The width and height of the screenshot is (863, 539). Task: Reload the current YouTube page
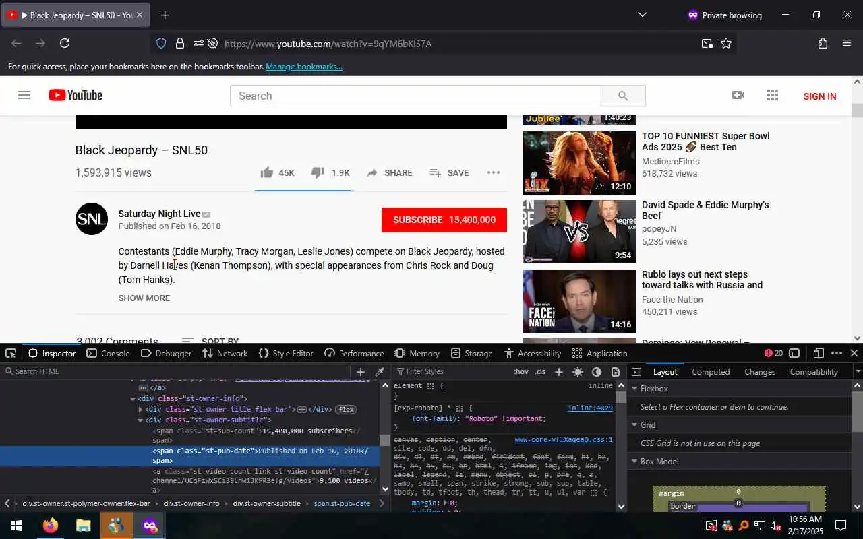(x=65, y=43)
